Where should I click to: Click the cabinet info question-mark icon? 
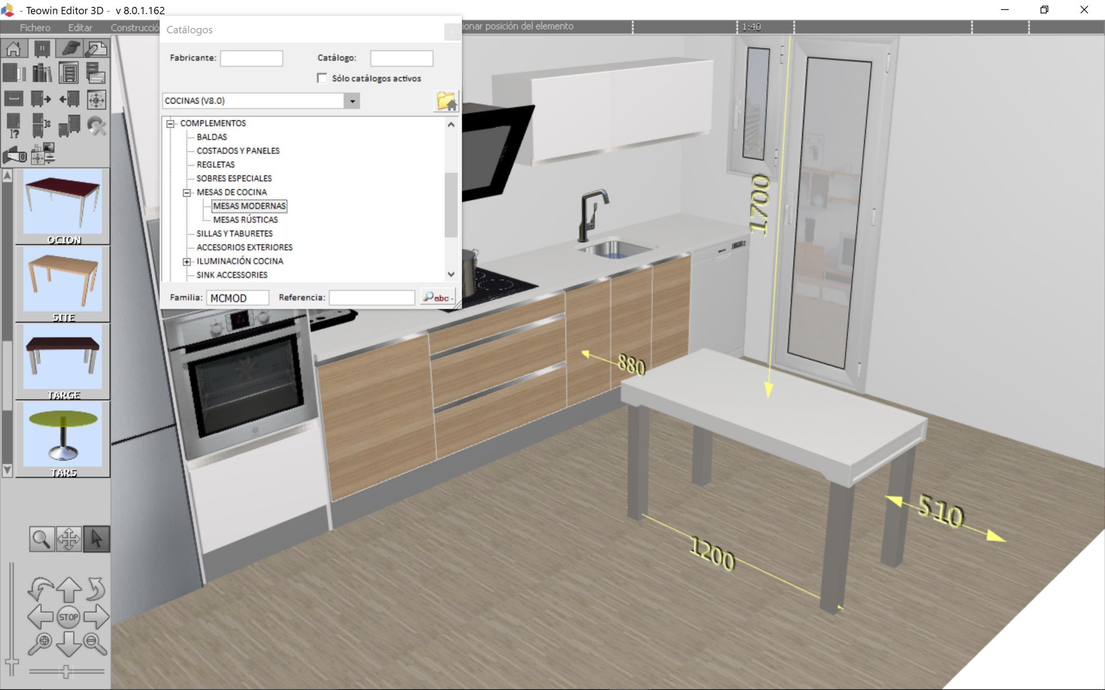pyautogui.click(x=14, y=125)
